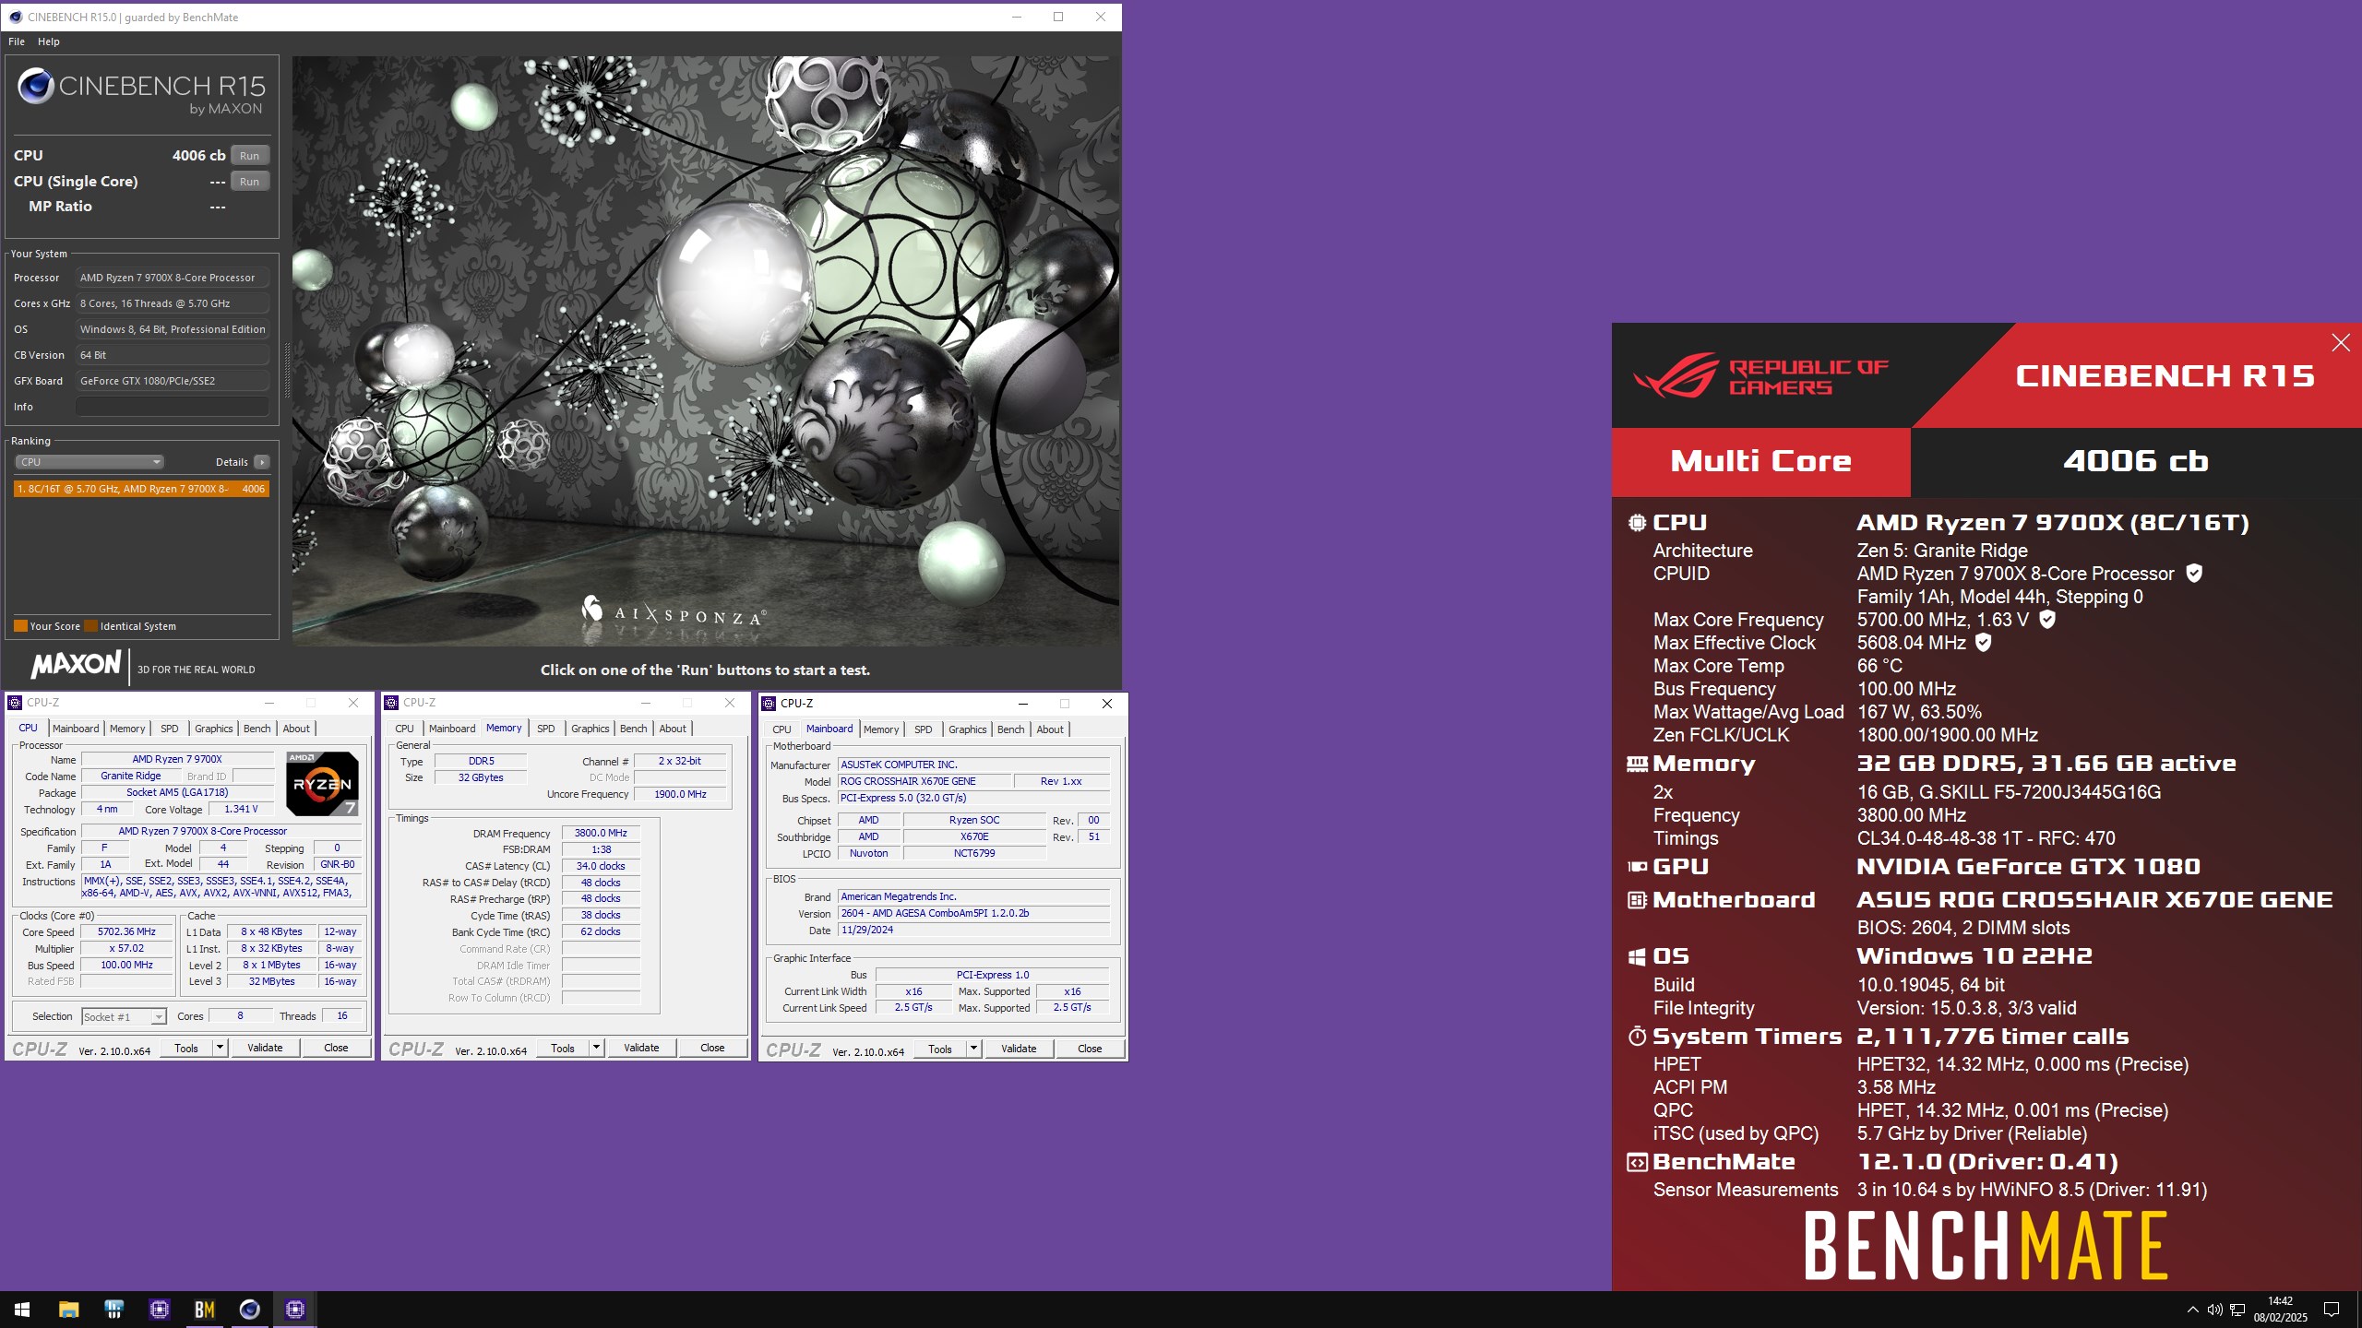The image size is (2362, 1328).
Task: Open Graphics tab in CPU-Z CPU window
Action: 214,729
